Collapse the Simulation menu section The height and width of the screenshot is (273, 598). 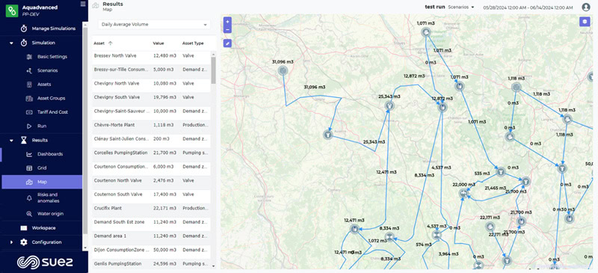click(11, 43)
